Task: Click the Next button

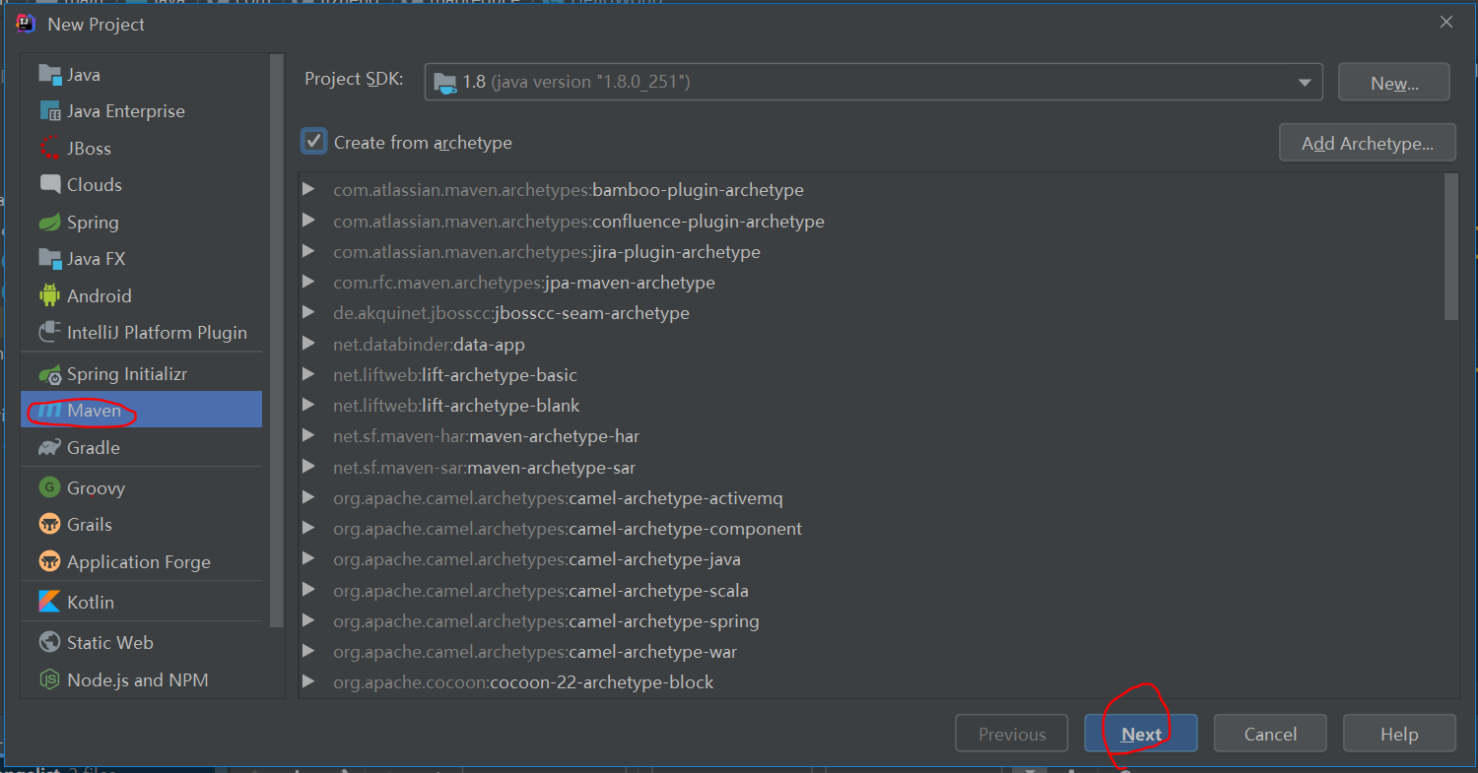Action: click(1141, 734)
